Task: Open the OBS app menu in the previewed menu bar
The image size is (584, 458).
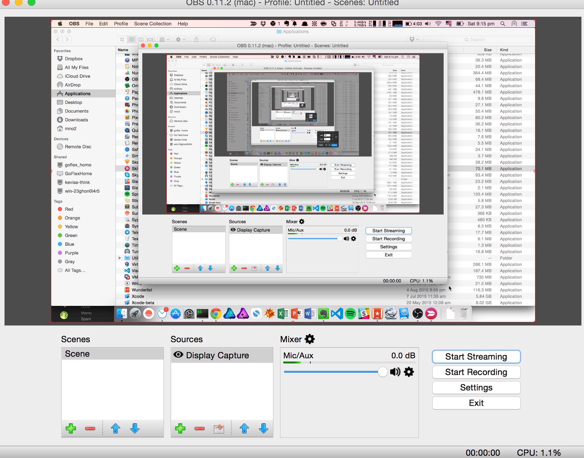Action: [74, 23]
